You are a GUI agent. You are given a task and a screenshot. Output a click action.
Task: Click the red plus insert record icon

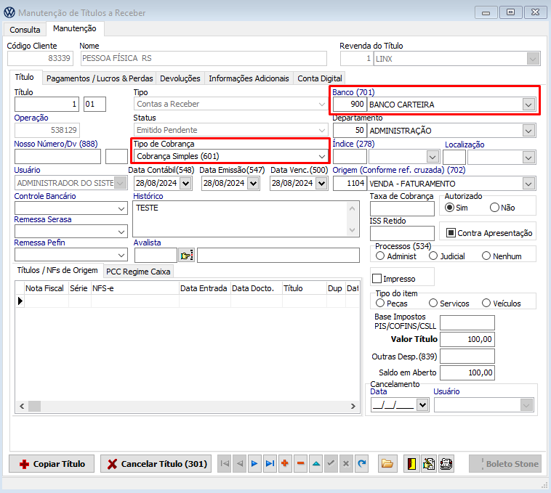pyautogui.click(x=285, y=463)
